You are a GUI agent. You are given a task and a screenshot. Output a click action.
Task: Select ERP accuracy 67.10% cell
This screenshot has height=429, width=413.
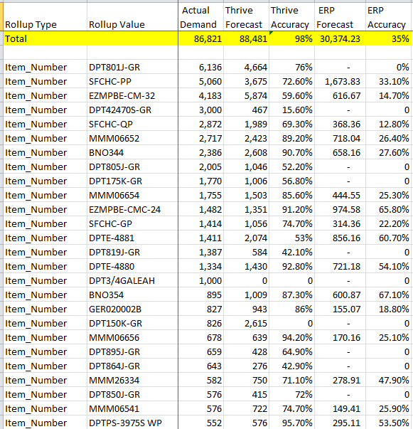pos(388,295)
